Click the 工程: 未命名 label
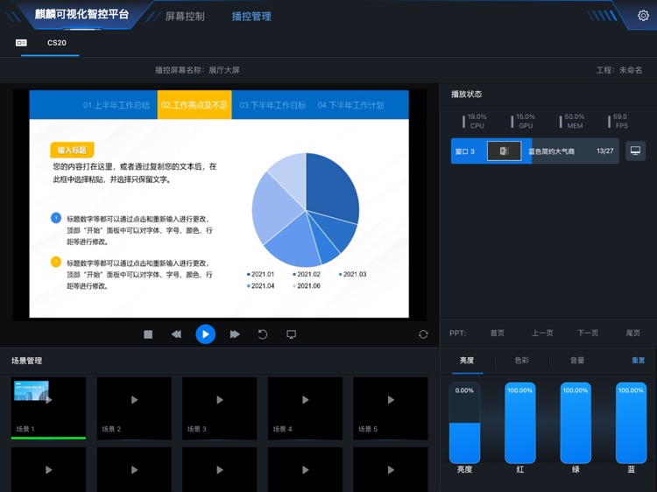This screenshot has height=492, width=657. (x=618, y=70)
